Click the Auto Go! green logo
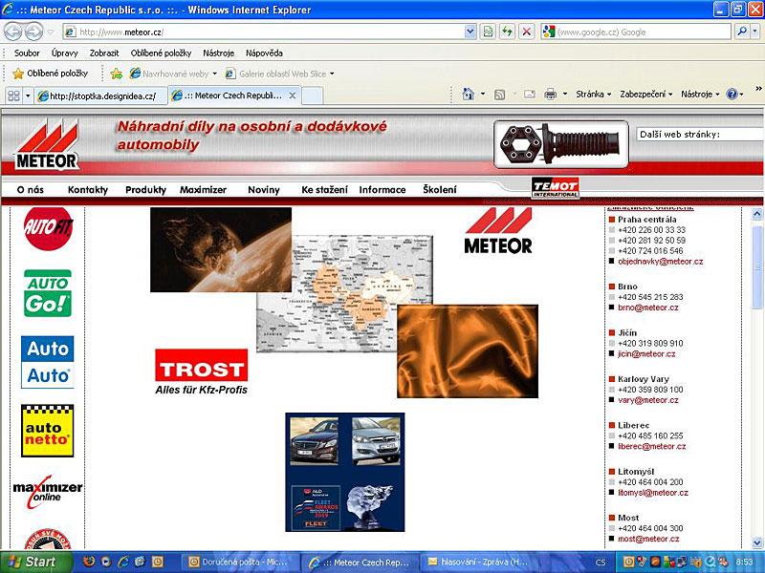This screenshot has height=573, width=765. tap(48, 293)
